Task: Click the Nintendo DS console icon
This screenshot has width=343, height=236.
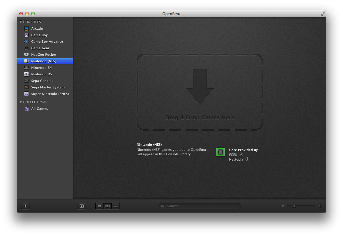Action: (26, 74)
